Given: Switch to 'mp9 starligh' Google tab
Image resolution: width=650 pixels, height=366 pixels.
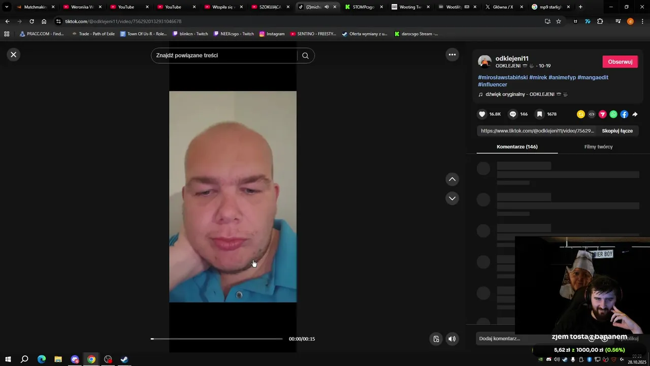Looking at the screenshot, I should (550, 7).
